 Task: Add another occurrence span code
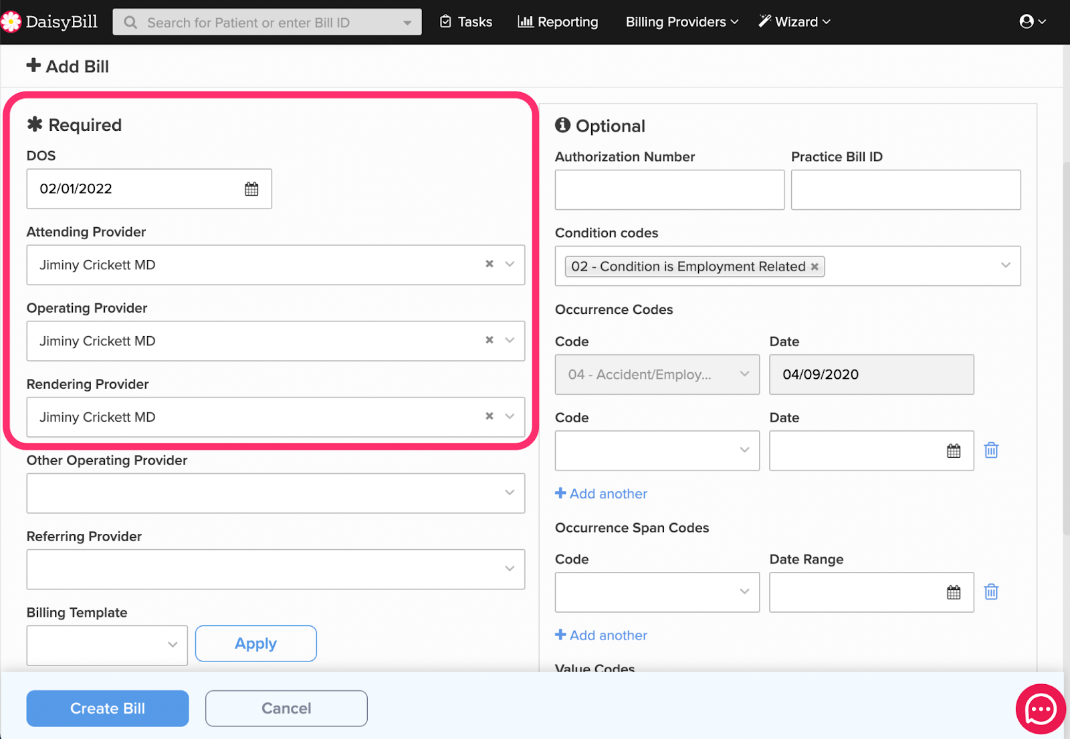point(601,635)
